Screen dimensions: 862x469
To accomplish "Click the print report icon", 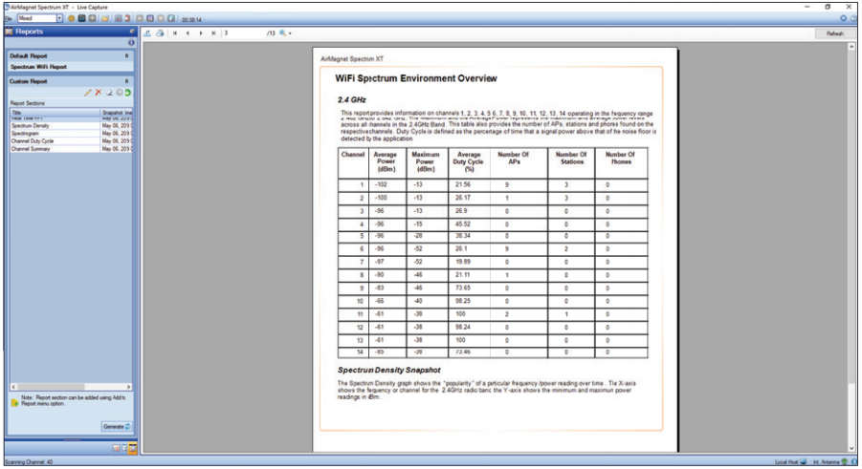I will pyautogui.click(x=160, y=32).
